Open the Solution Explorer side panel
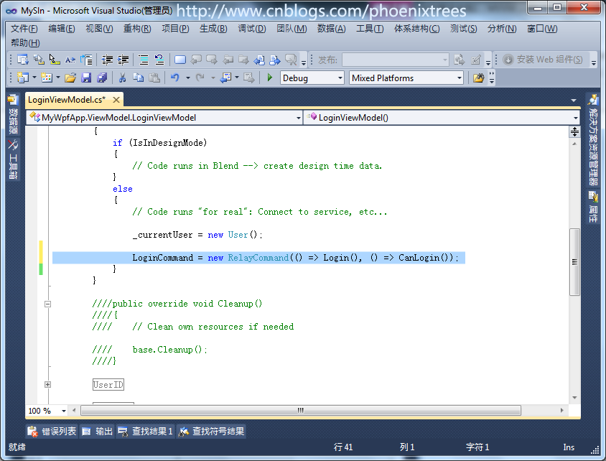Viewport: 606px width, 461px height. coord(593,141)
